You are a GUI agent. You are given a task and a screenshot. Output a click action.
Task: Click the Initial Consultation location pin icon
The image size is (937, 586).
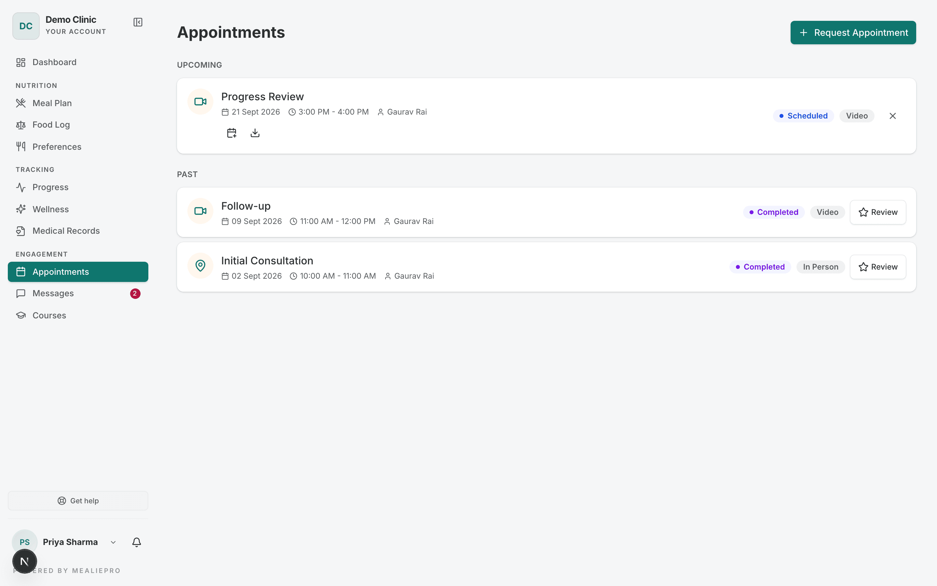200,265
